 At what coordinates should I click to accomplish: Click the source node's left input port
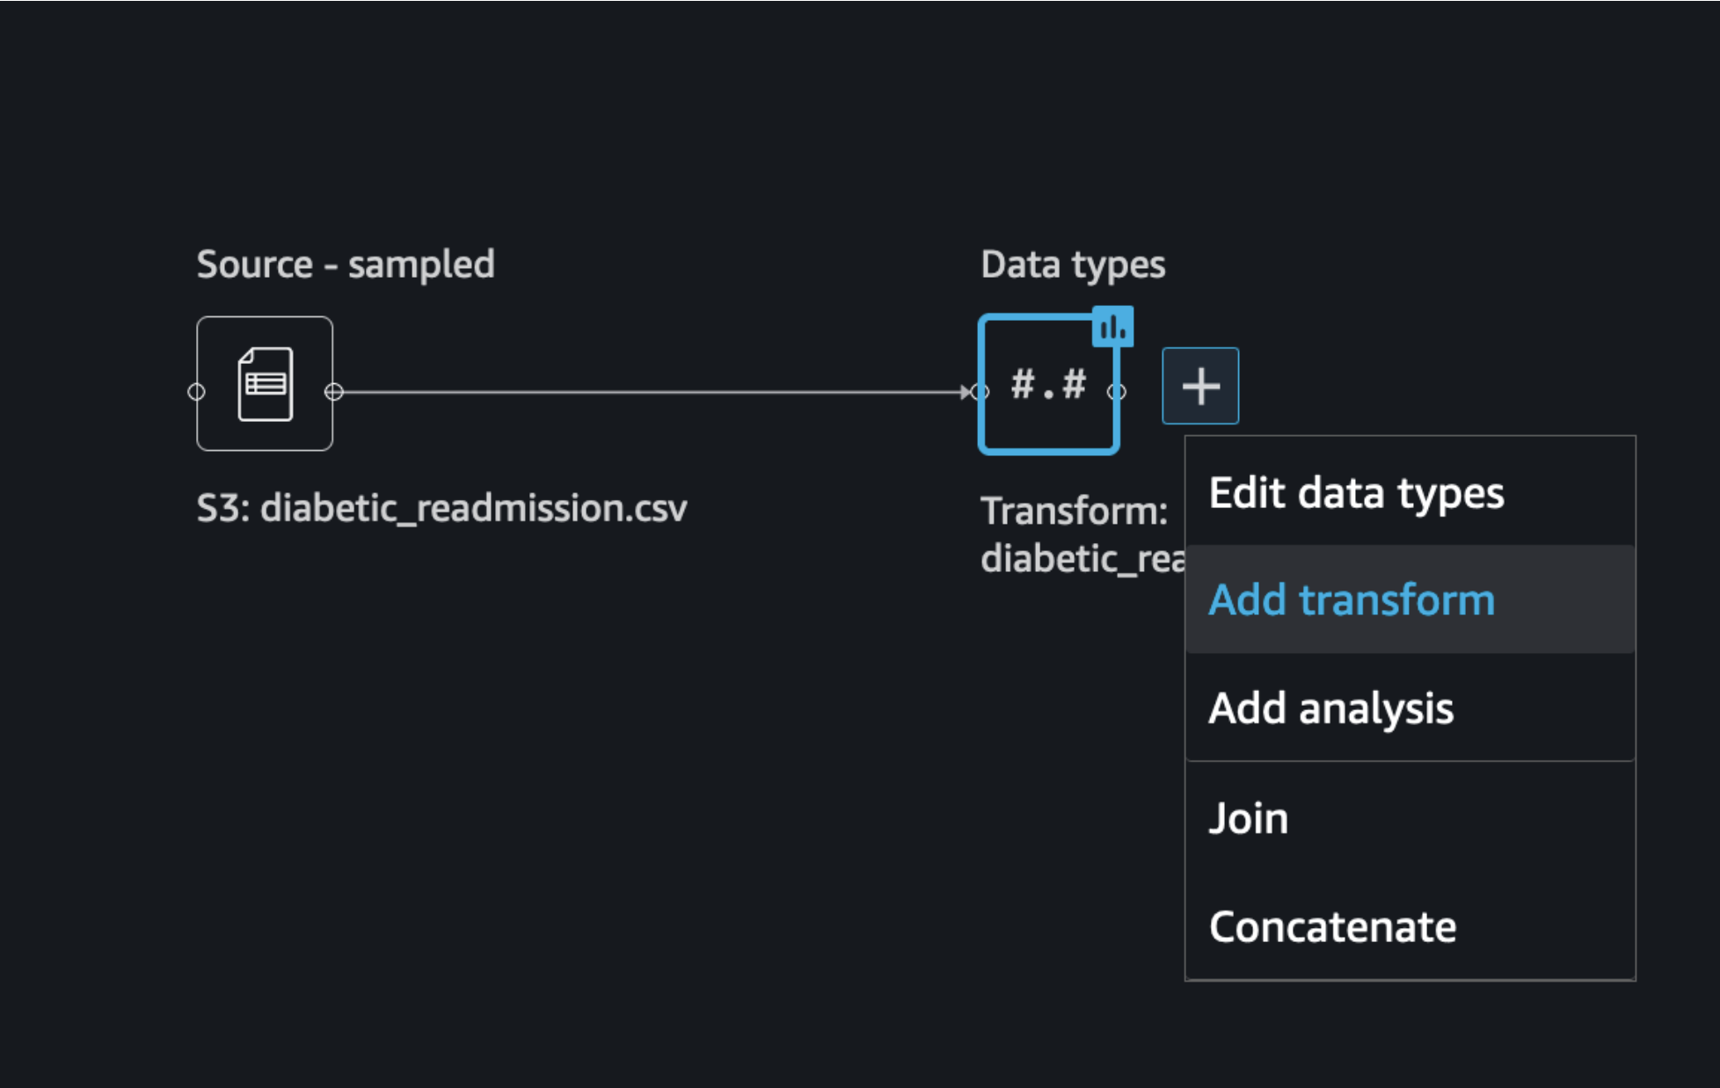click(197, 392)
